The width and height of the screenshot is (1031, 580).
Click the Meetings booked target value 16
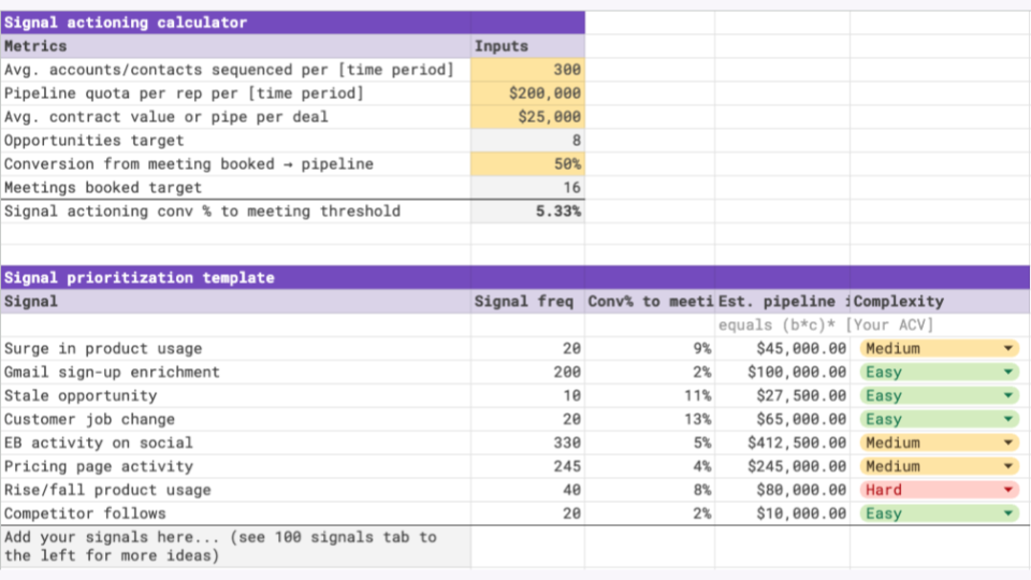coord(527,188)
